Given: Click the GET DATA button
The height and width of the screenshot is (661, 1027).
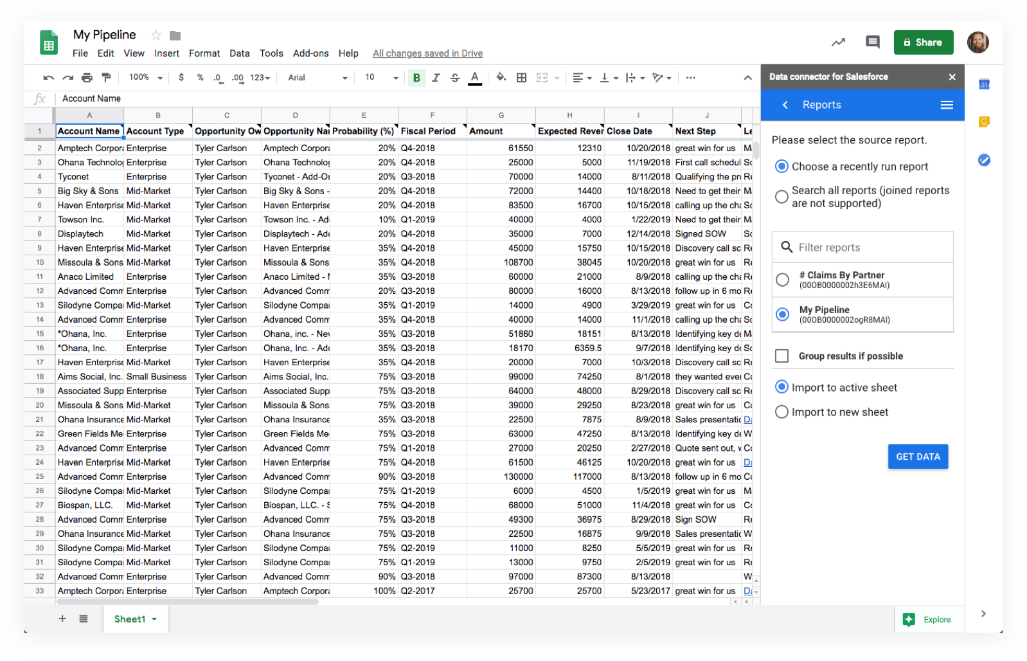Looking at the screenshot, I should 918,457.
